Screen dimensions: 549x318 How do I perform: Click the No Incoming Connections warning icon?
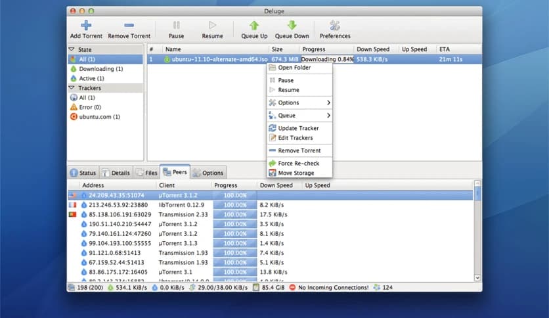[x=292, y=288]
